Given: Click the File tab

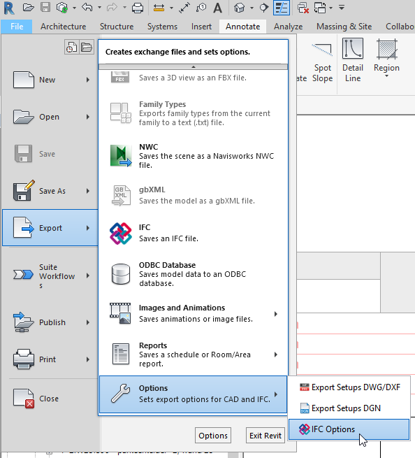Looking at the screenshot, I should click(x=17, y=27).
